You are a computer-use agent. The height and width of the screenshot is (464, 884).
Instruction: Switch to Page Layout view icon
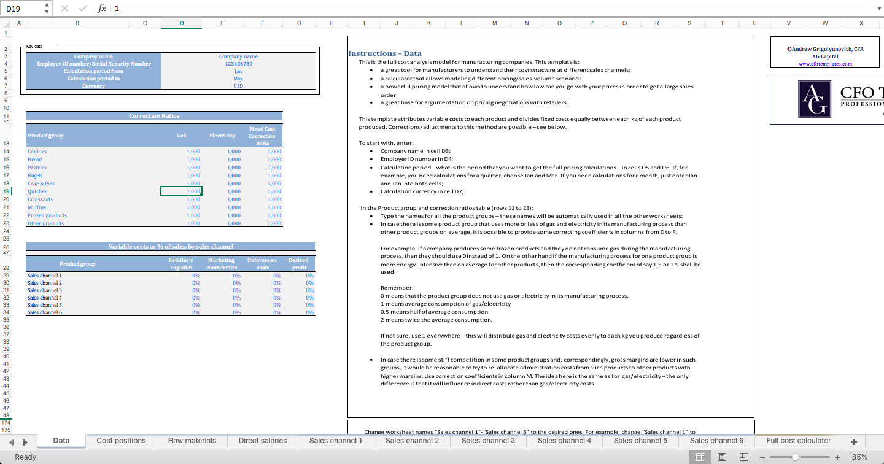tap(721, 457)
